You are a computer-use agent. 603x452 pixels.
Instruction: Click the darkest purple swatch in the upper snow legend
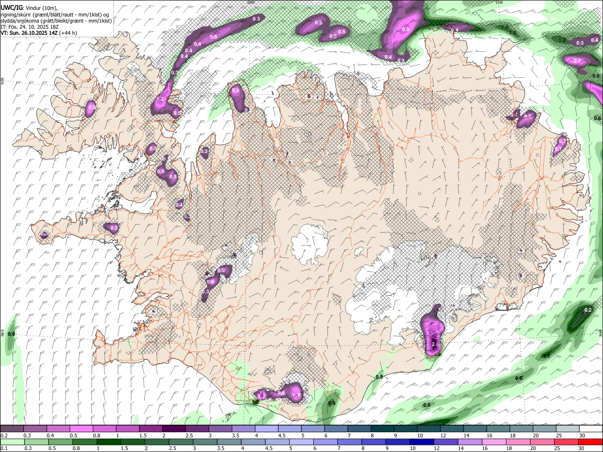click(174, 429)
